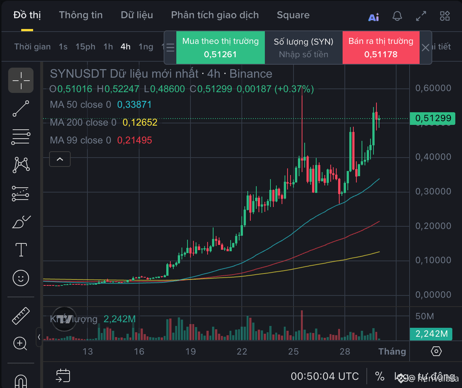The height and width of the screenshot is (388, 462).
Task: Select the crosshair cursor tool
Action: tap(21, 80)
